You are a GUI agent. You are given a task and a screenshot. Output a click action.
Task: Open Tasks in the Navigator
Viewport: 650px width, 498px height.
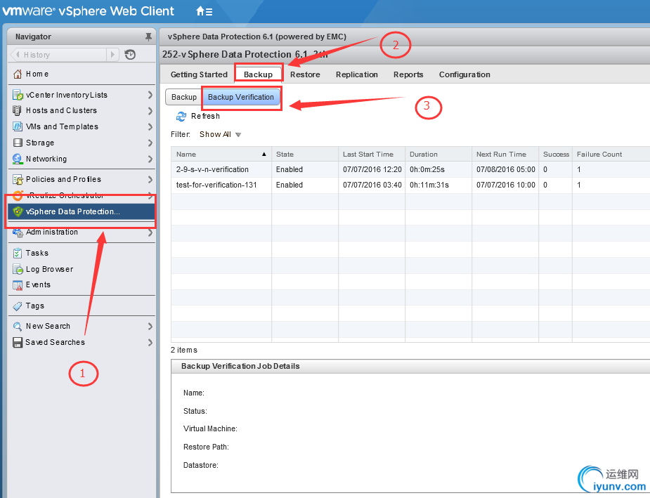(37, 253)
